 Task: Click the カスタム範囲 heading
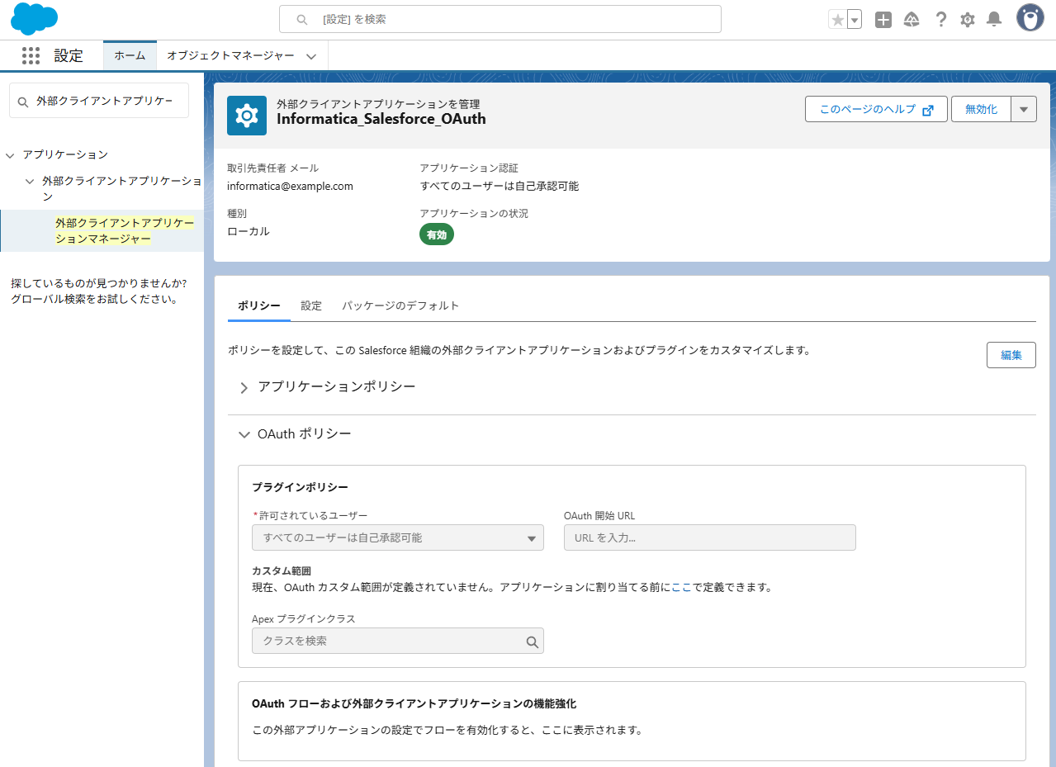[282, 571]
